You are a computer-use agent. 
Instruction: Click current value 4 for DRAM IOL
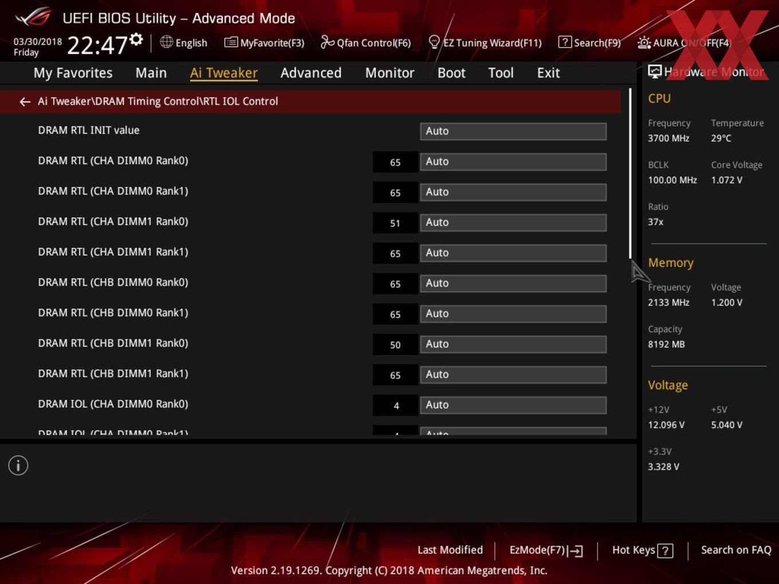395,405
